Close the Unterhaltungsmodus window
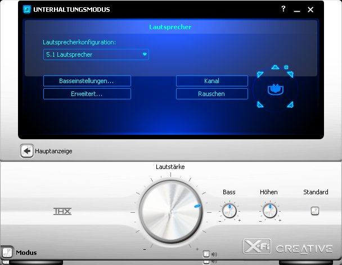 click(310, 10)
